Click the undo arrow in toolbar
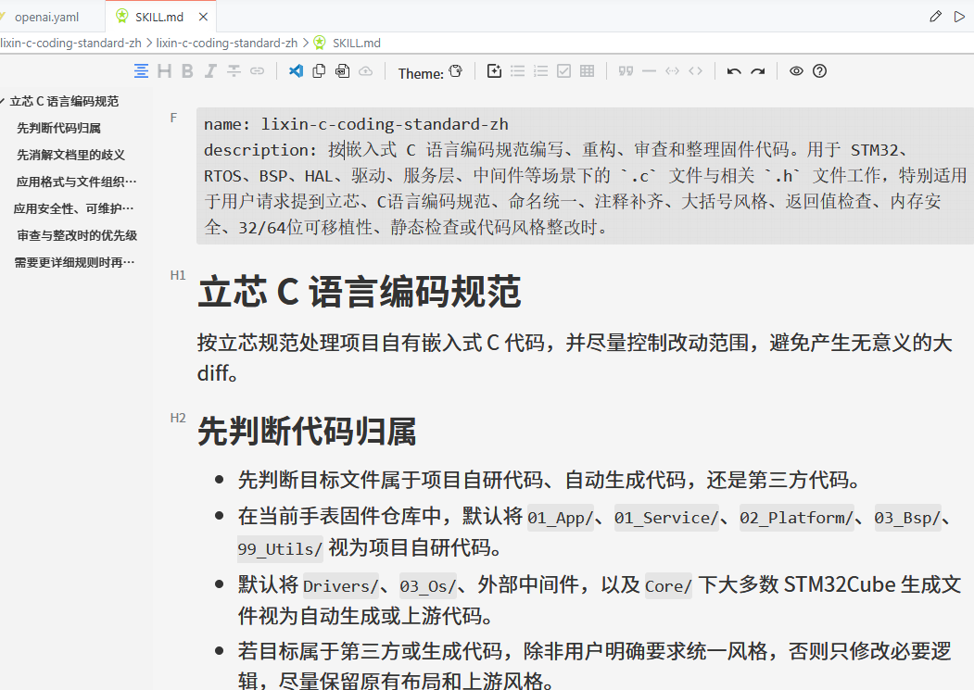 (x=734, y=71)
